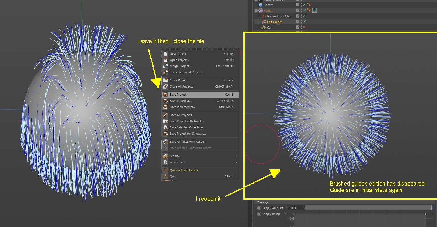Click the Apply Amount slider bar
The image size is (437, 227).
click(x=368, y=208)
